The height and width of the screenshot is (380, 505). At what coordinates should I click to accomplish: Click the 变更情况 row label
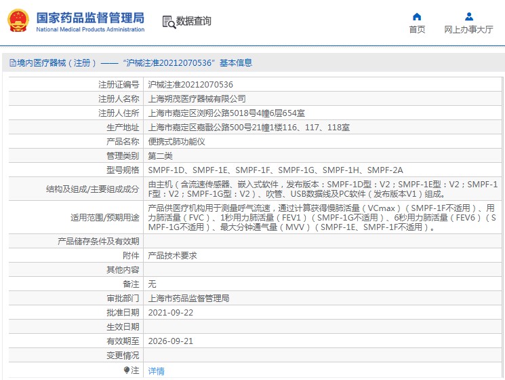(123, 356)
